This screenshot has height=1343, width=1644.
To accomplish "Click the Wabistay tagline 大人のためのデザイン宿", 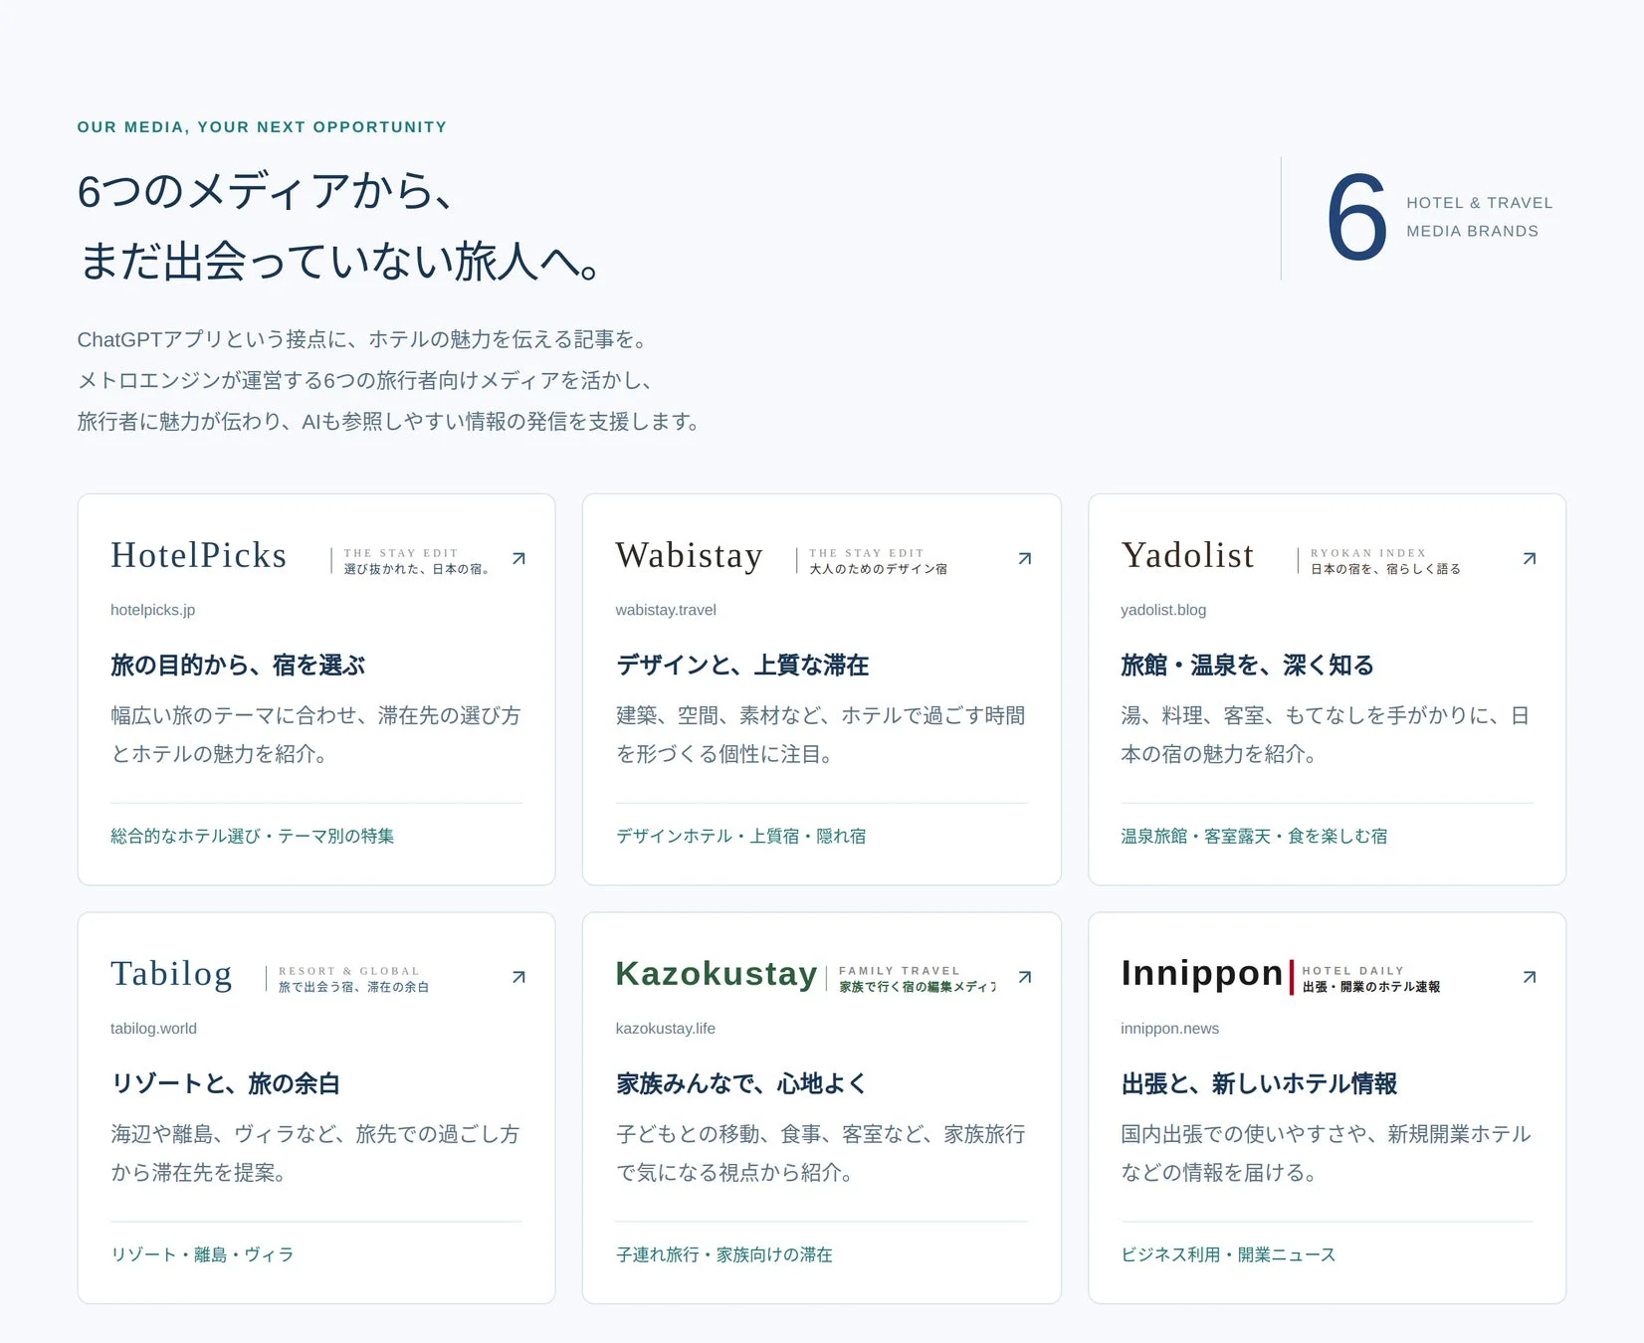I will [x=879, y=569].
